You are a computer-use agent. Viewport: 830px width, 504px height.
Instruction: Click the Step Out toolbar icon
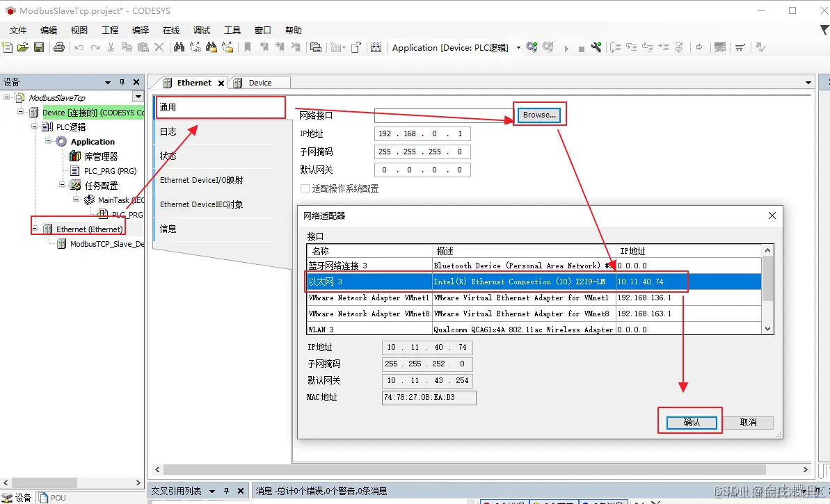tap(647, 47)
